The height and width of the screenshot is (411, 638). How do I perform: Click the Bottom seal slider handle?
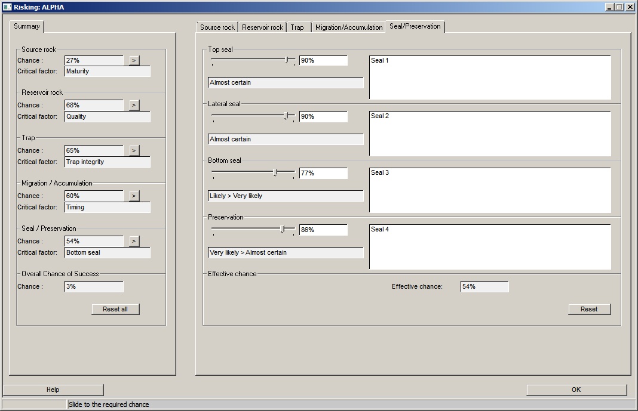275,172
